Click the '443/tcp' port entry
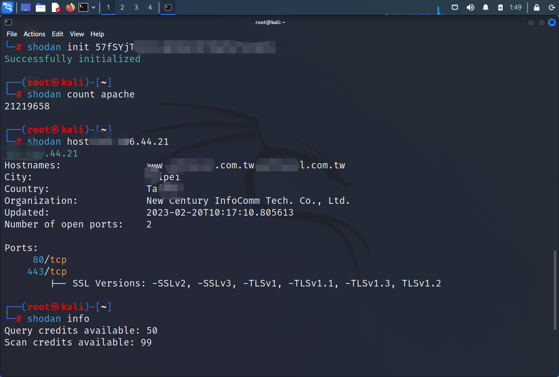559x377 pixels. [47, 272]
